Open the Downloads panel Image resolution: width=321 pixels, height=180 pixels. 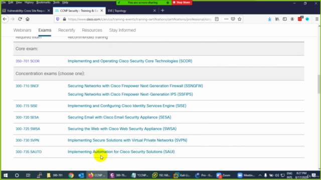pos(270,19)
